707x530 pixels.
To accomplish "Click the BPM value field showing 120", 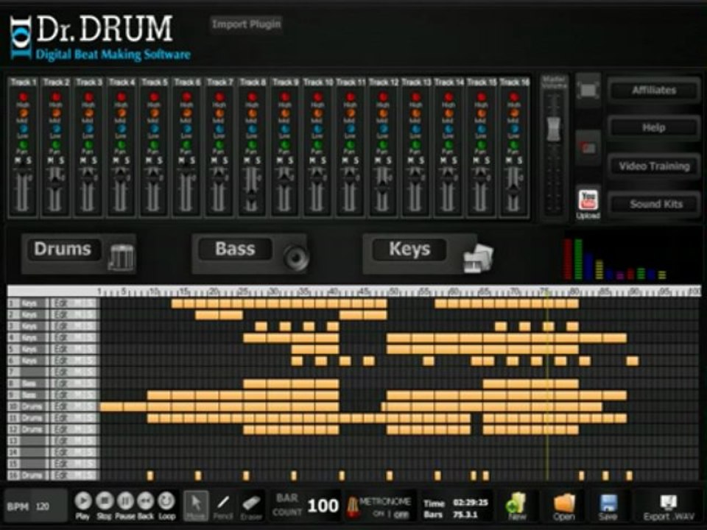I will (43, 506).
